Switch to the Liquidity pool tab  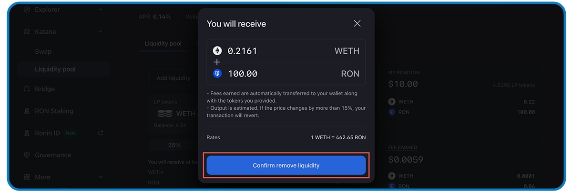(163, 43)
